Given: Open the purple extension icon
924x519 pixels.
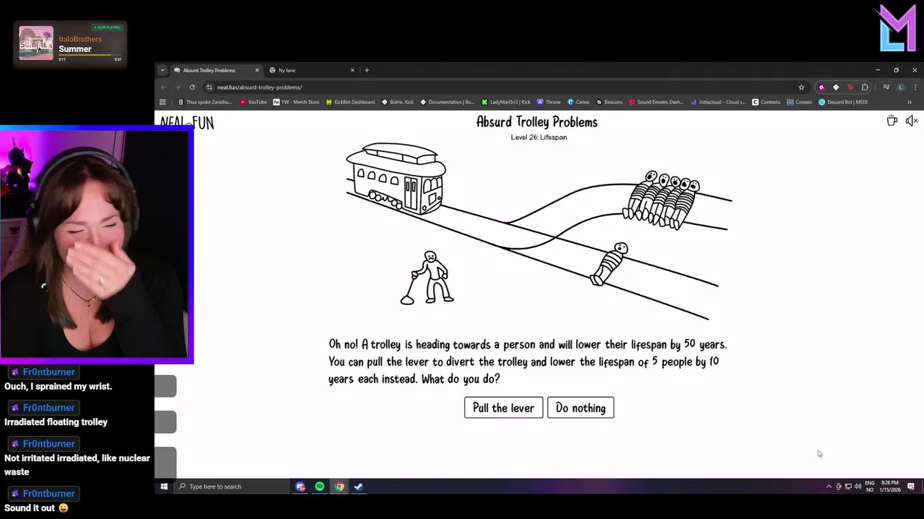Looking at the screenshot, I should click(821, 87).
